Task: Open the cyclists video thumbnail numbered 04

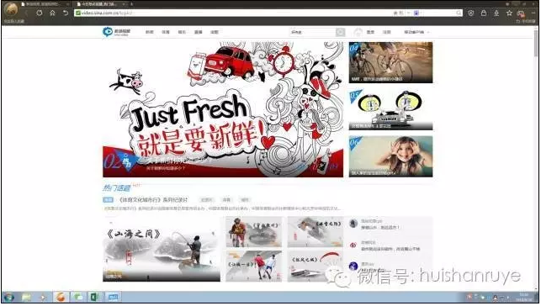Action: [x=390, y=62]
